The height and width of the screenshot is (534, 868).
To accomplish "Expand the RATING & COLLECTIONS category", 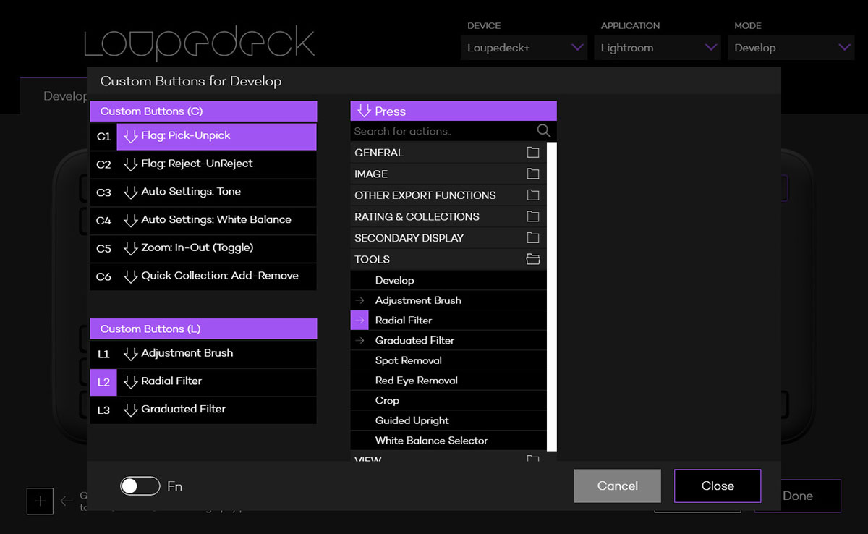I will [x=448, y=216].
